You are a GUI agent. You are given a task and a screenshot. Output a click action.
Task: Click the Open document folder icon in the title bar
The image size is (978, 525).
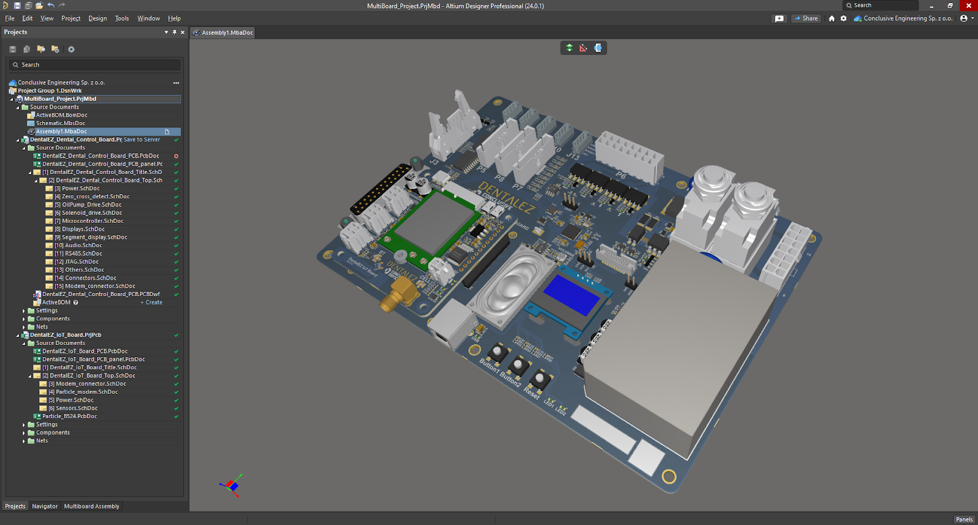click(x=39, y=5)
